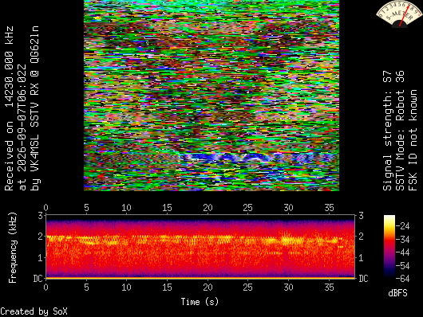Click the dBFS color scale bar
The image size is (423, 317).
(389, 246)
